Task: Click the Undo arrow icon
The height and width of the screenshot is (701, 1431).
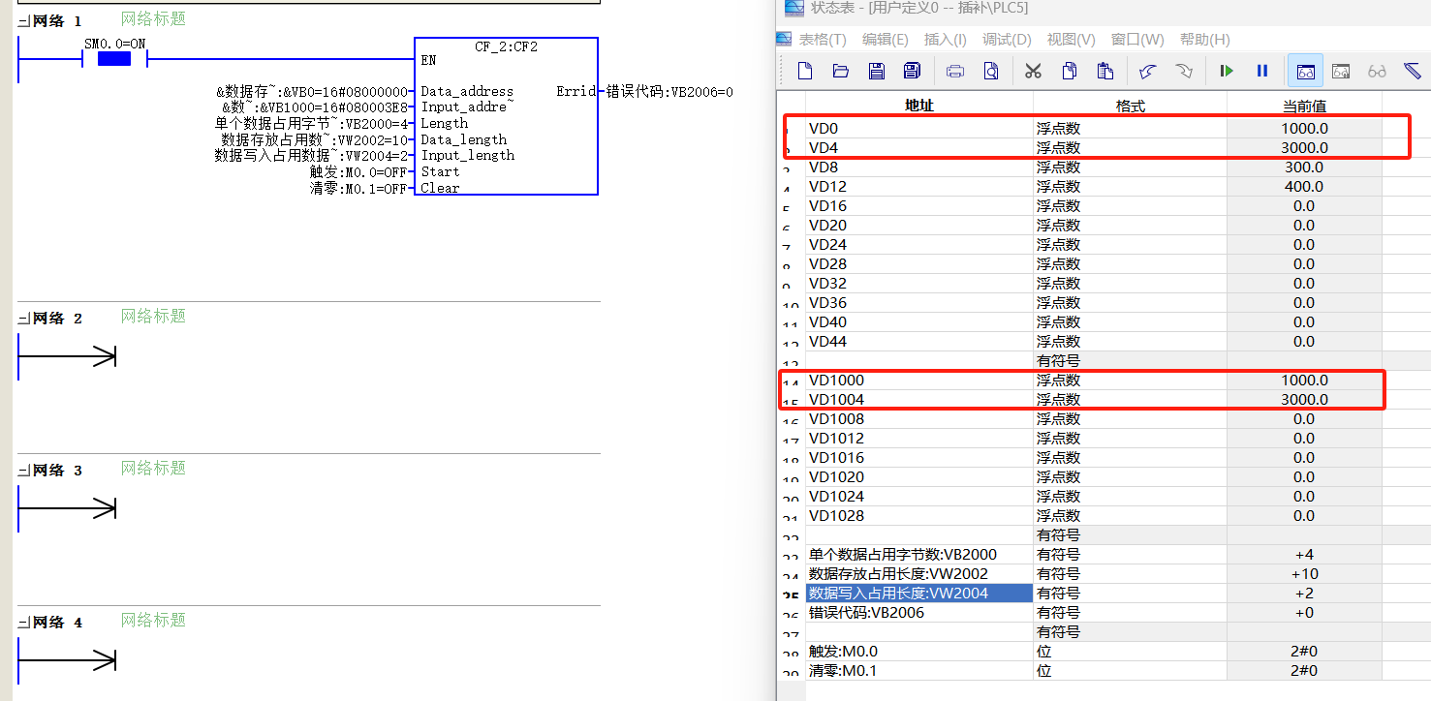Action: 1148,71
